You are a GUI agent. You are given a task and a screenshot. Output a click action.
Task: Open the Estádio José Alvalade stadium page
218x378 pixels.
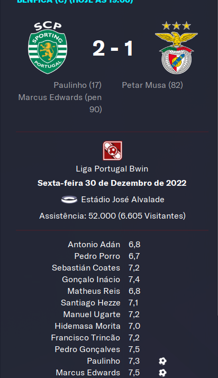pos(123,200)
